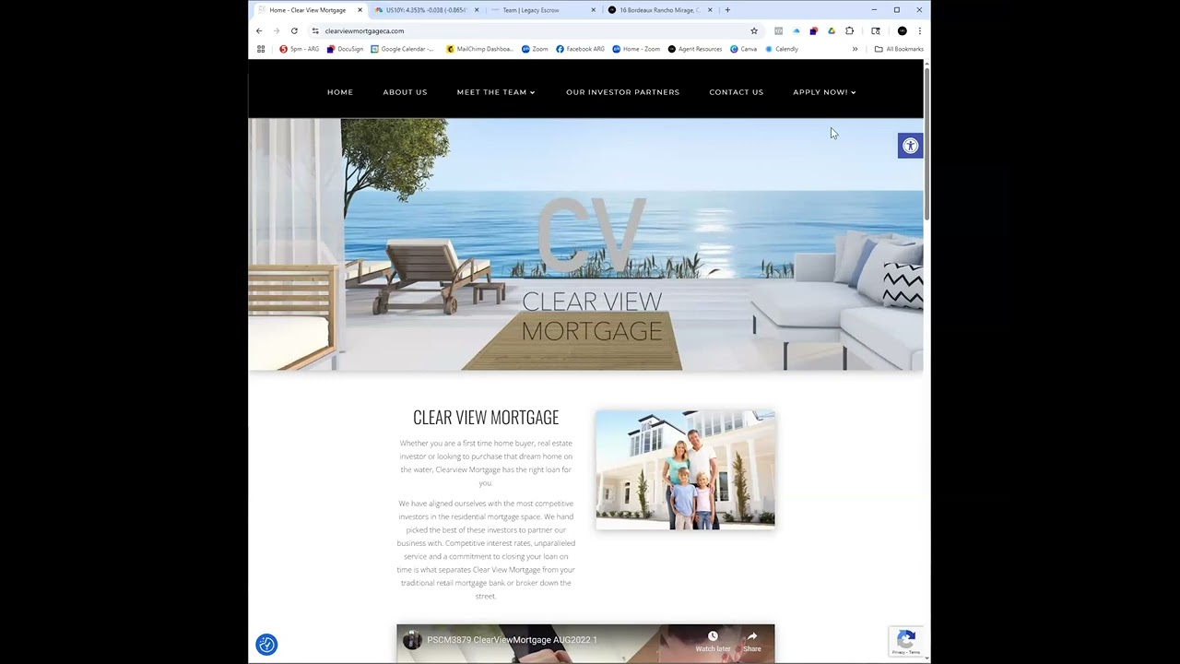This screenshot has width=1180, height=664.
Task: Go back to the previous page
Action: [x=259, y=30]
